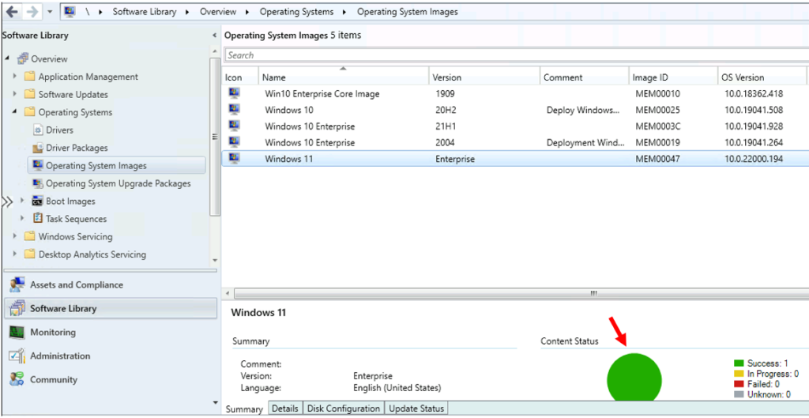The height and width of the screenshot is (418, 809).
Task: Click icon of the Windows 11 row
Action: coord(235,158)
